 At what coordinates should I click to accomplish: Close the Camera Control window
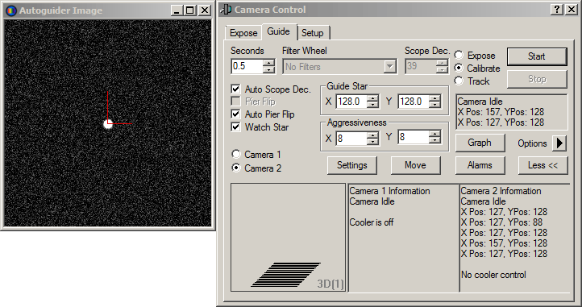pos(571,10)
